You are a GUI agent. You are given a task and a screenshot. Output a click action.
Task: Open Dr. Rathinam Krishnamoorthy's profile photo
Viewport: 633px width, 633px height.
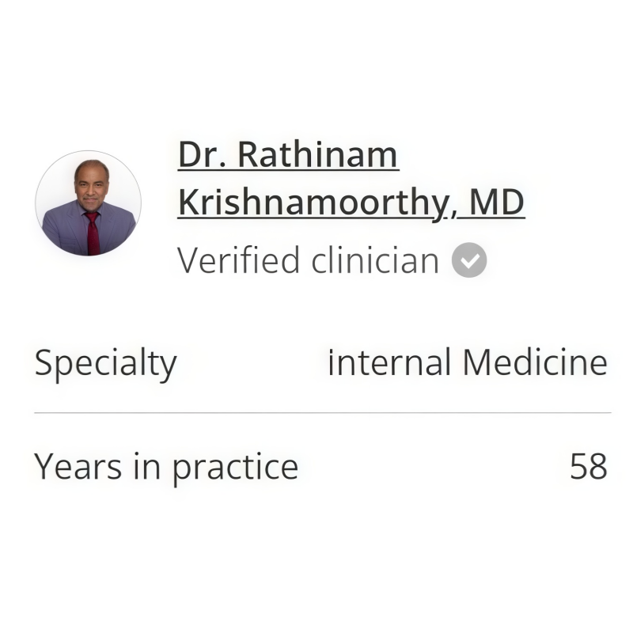click(x=88, y=203)
